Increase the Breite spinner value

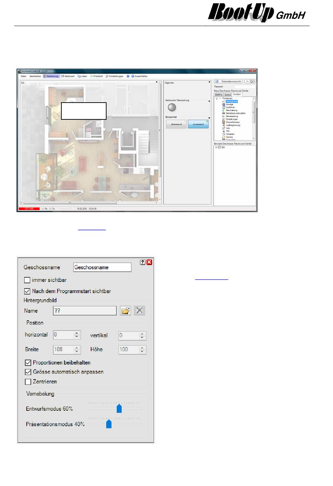pyautogui.click(x=77, y=348)
